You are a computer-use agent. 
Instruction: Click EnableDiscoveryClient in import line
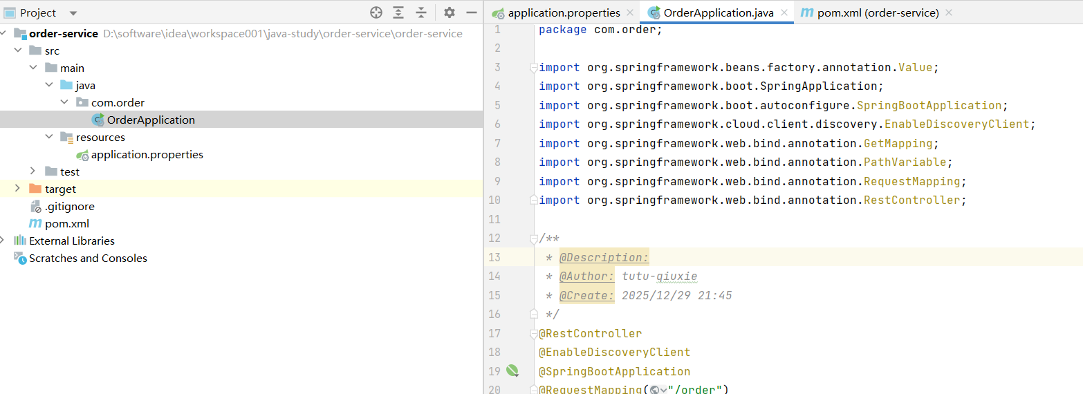pos(957,124)
